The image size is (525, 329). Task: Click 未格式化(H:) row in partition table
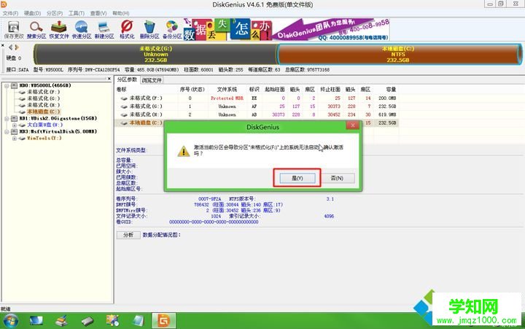pyautogui.click(x=257, y=115)
